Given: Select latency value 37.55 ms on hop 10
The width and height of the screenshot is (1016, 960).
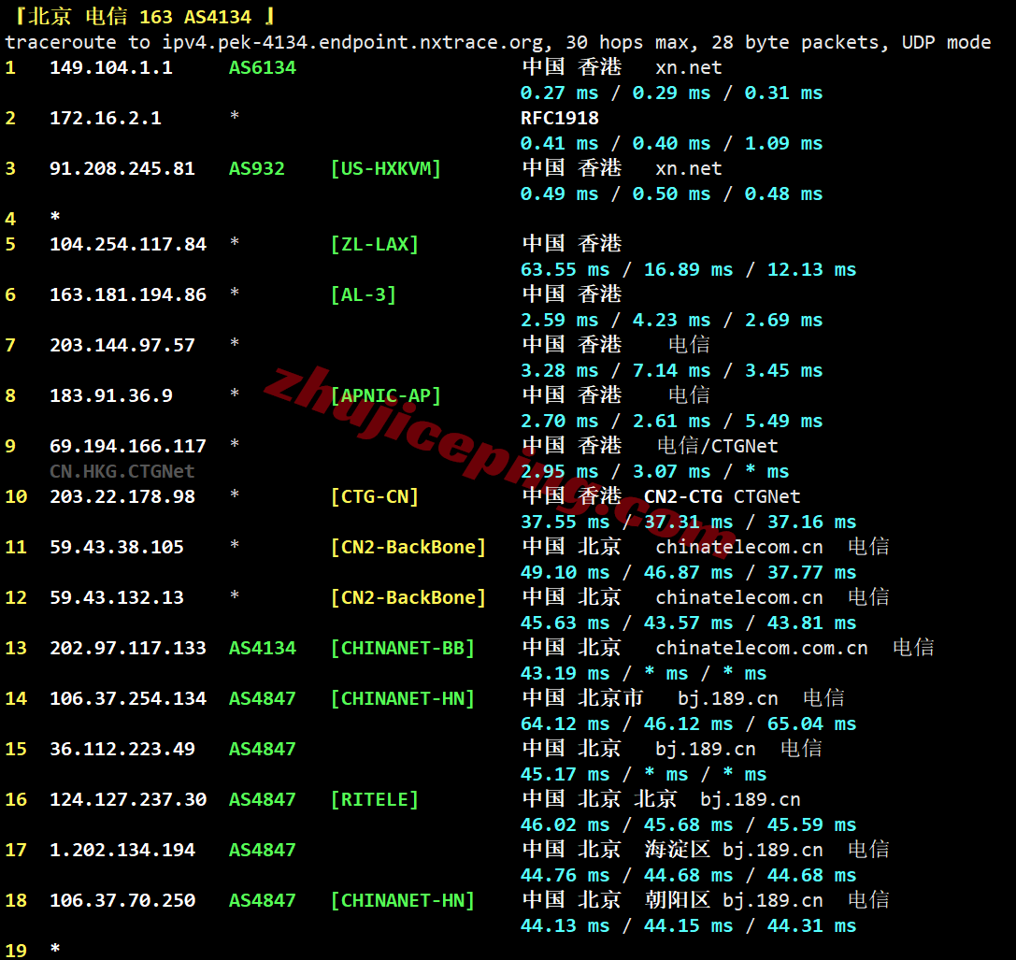Looking at the screenshot, I should click(x=565, y=523).
